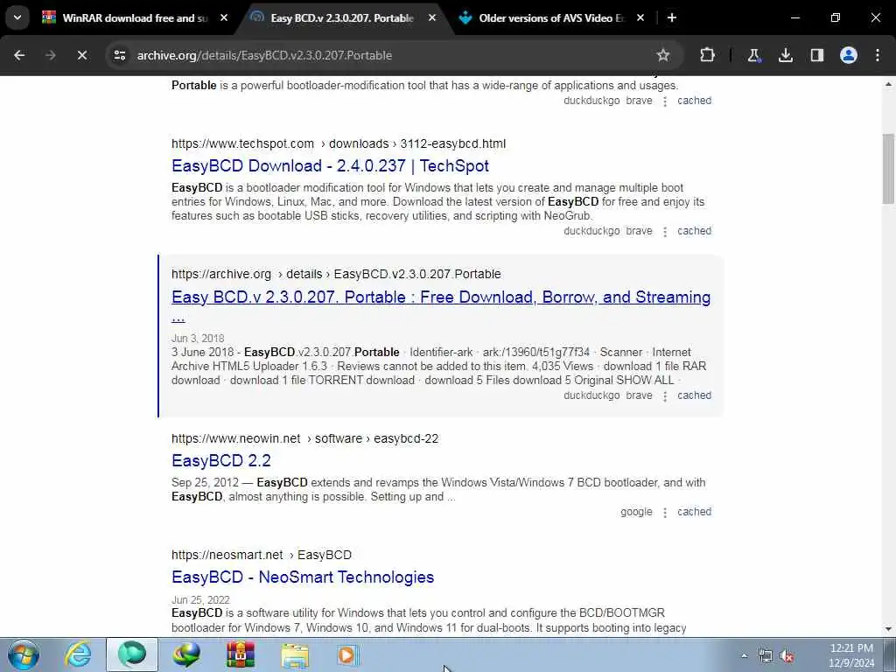Open the taskbar clock showing 12:21 PM
896x672 pixels.
[x=851, y=655]
